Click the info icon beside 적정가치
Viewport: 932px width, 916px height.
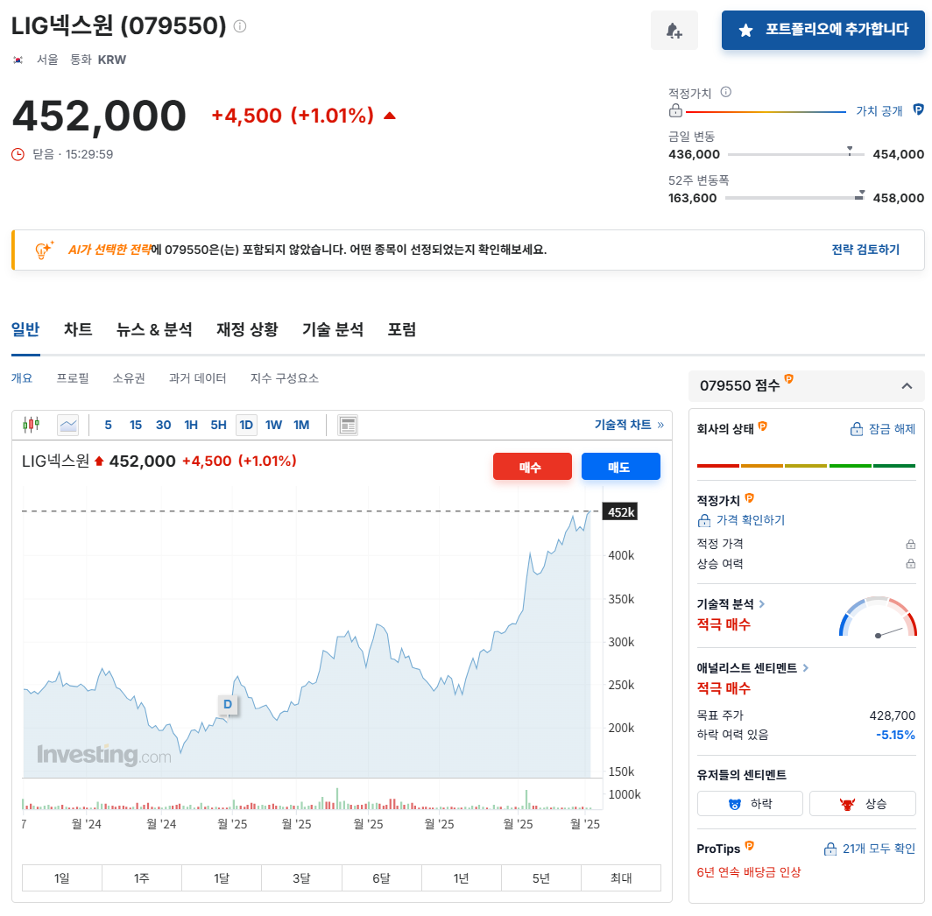point(726,92)
